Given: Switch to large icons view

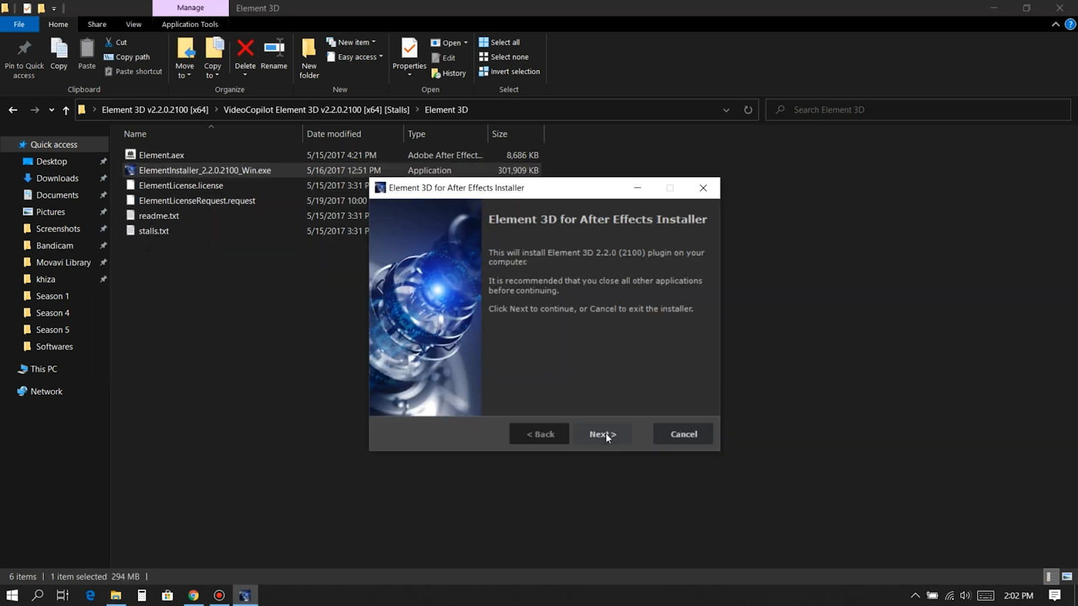Looking at the screenshot, I should point(1067,576).
